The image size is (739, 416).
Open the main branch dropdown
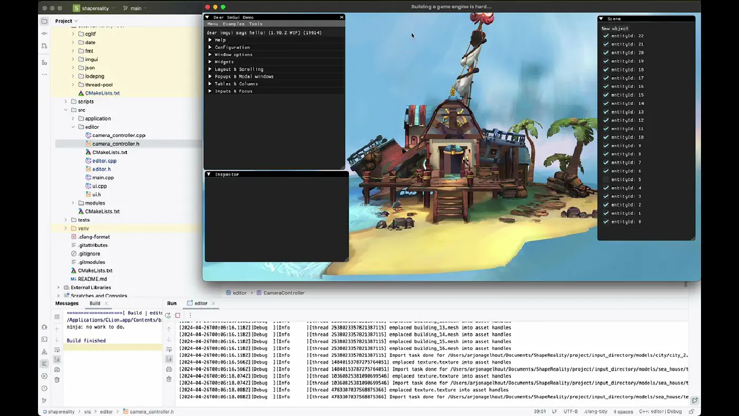click(135, 8)
